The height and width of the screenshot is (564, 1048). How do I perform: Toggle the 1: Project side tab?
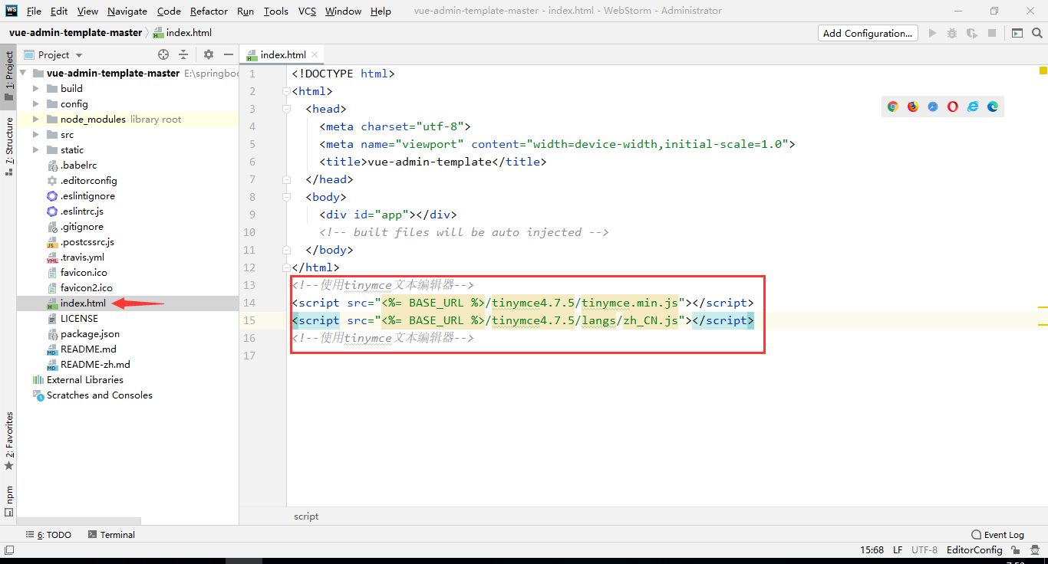tap(8, 76)
